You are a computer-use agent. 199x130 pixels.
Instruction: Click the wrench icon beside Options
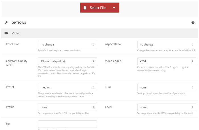[6, 22]
